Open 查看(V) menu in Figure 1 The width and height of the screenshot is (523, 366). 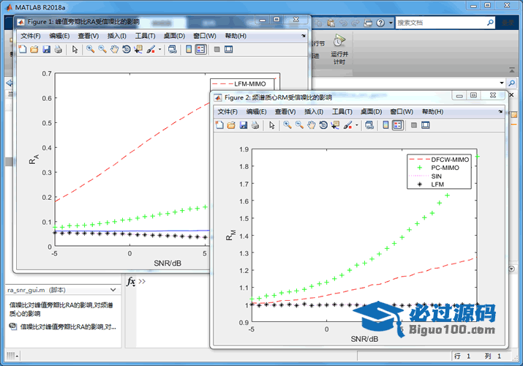click(x=89, y=36)
